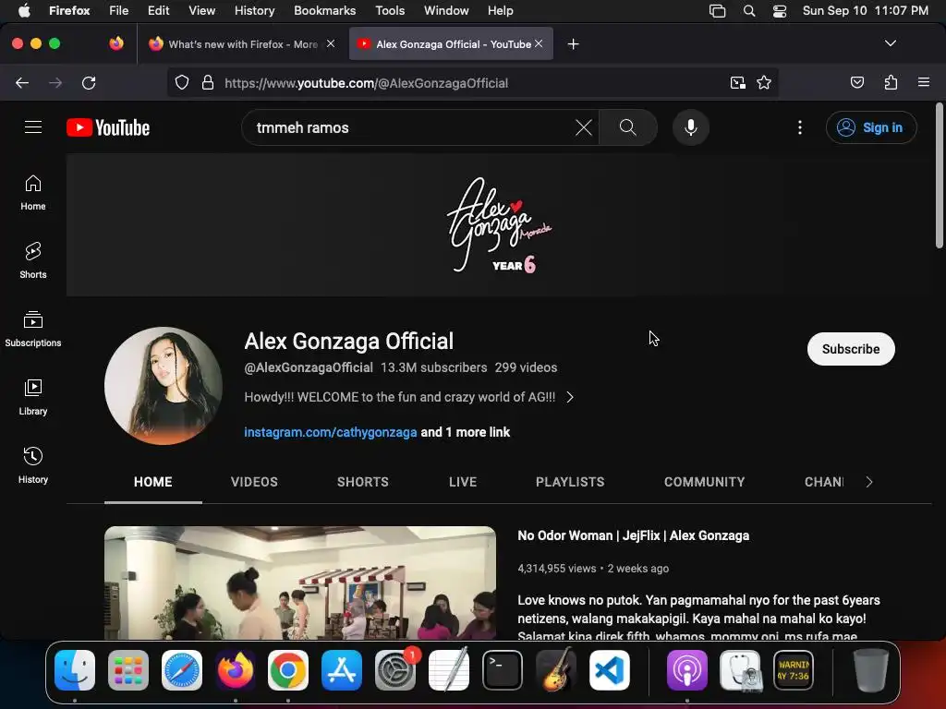Click the tracking protection shield icon
Image resolution: width=946 pixels, height=709 pixels.
pos(182,82)
